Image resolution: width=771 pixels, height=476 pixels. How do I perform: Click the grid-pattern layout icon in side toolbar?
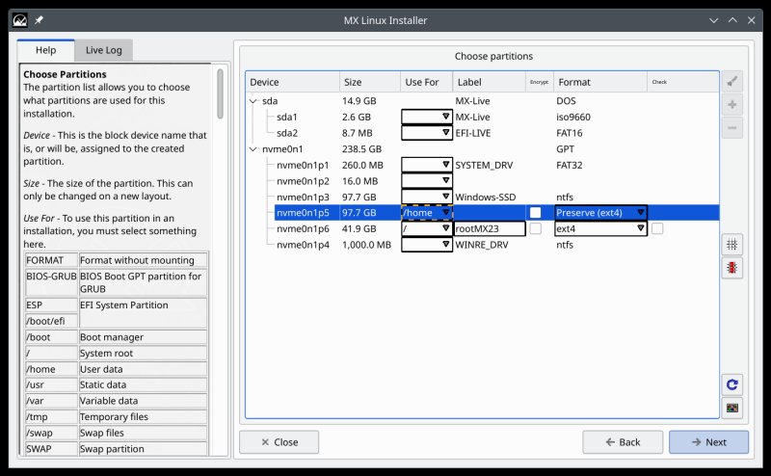[732, 245]
